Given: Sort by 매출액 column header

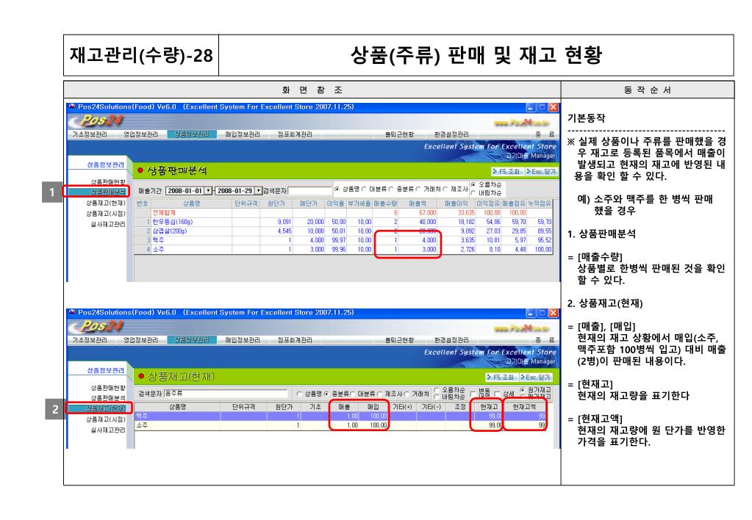Looking at the screenshot, I should (418, 203).
